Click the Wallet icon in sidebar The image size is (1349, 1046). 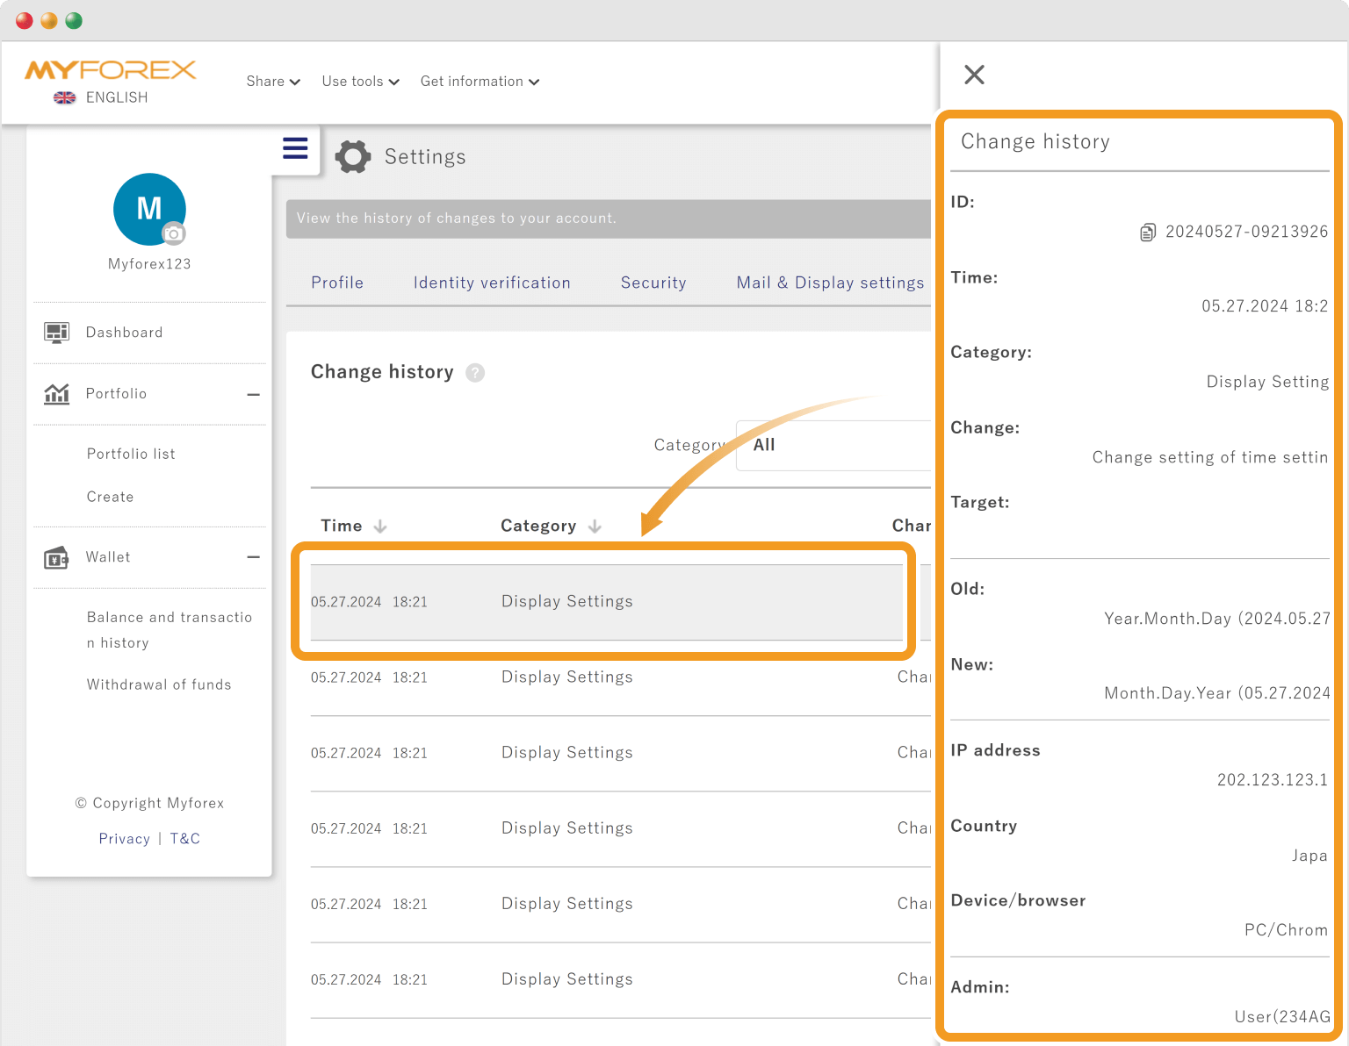pyautogui.click(x=57, y=557)
